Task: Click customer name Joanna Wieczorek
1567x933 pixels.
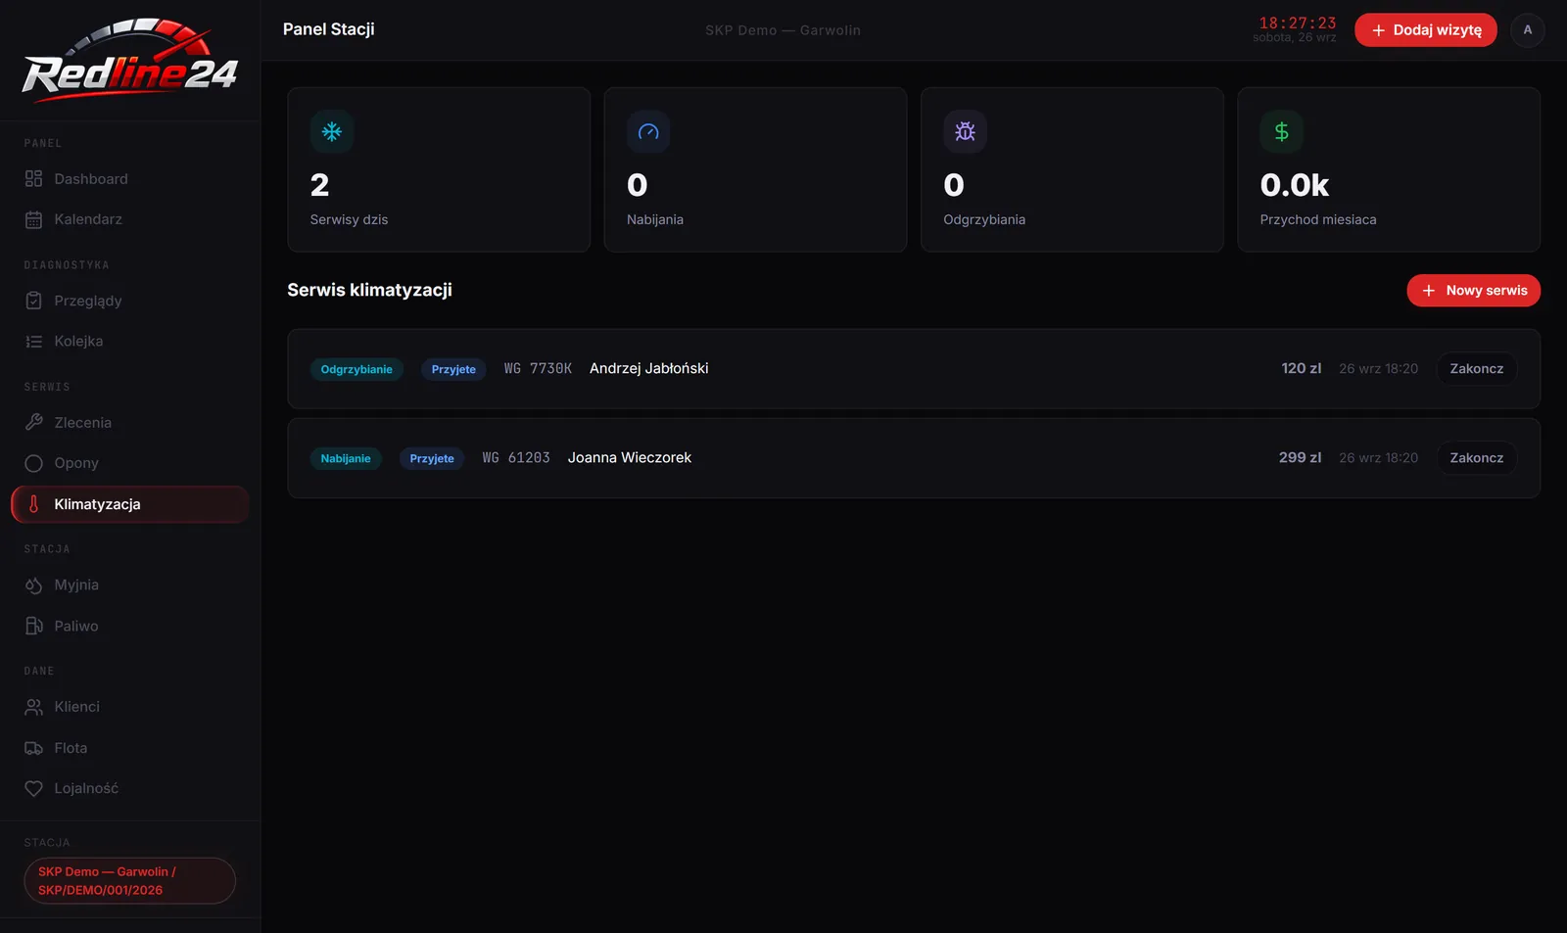Action: 630,457
